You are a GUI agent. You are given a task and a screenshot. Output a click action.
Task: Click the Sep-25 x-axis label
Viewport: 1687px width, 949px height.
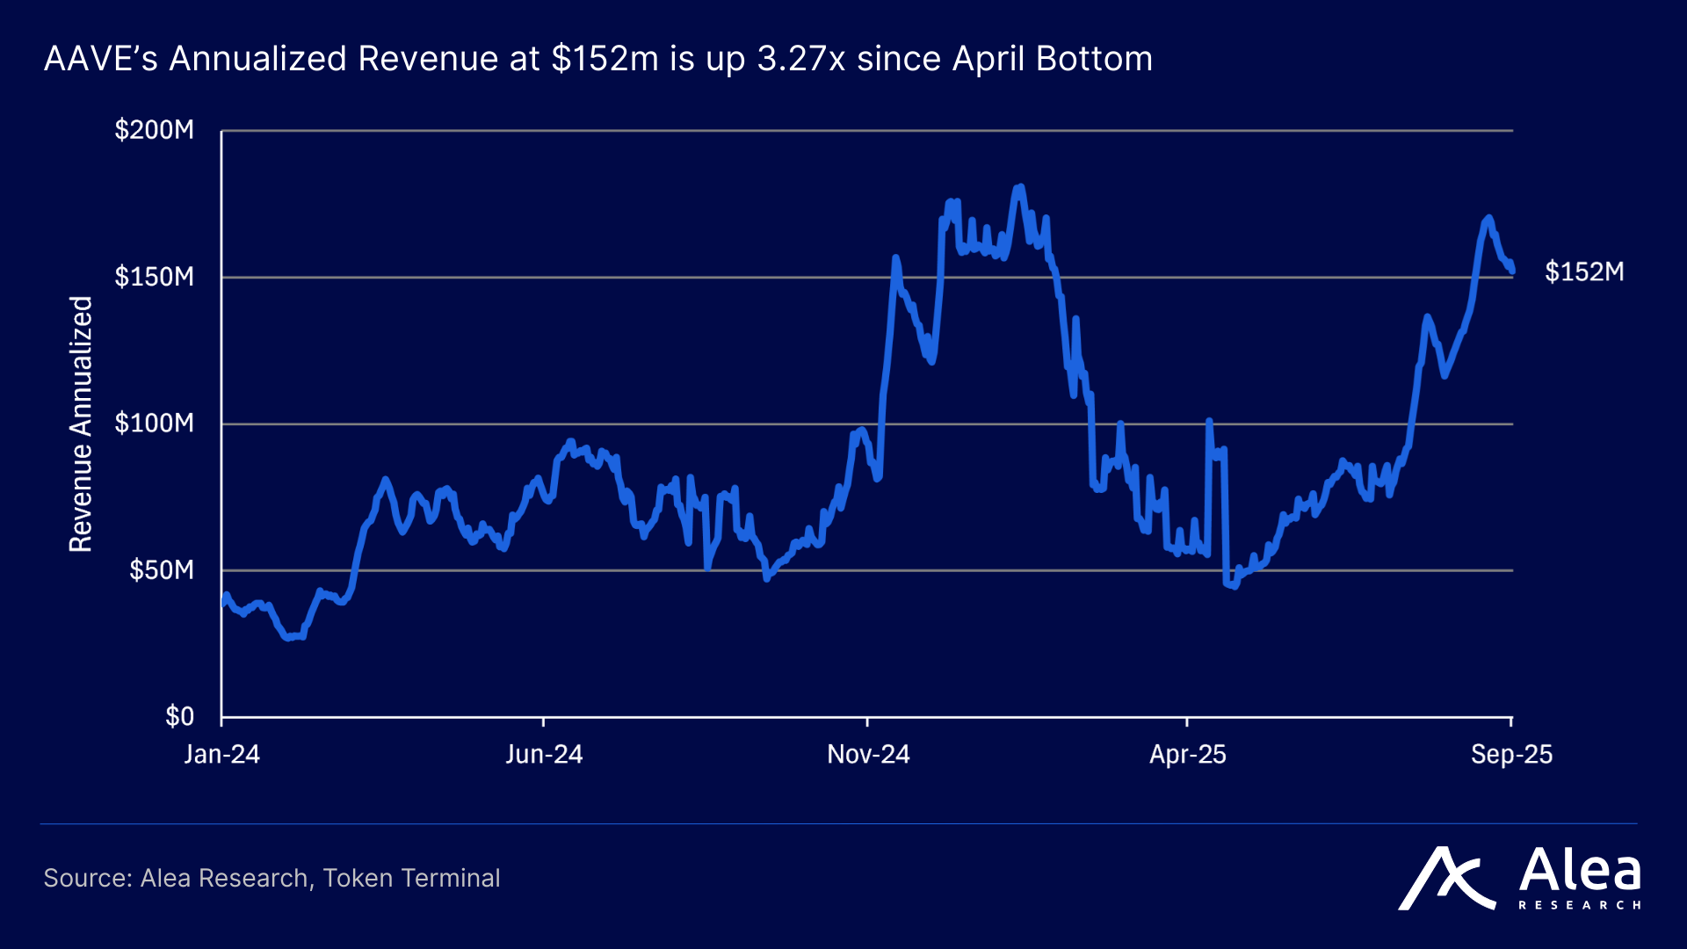click(1512, 755)
